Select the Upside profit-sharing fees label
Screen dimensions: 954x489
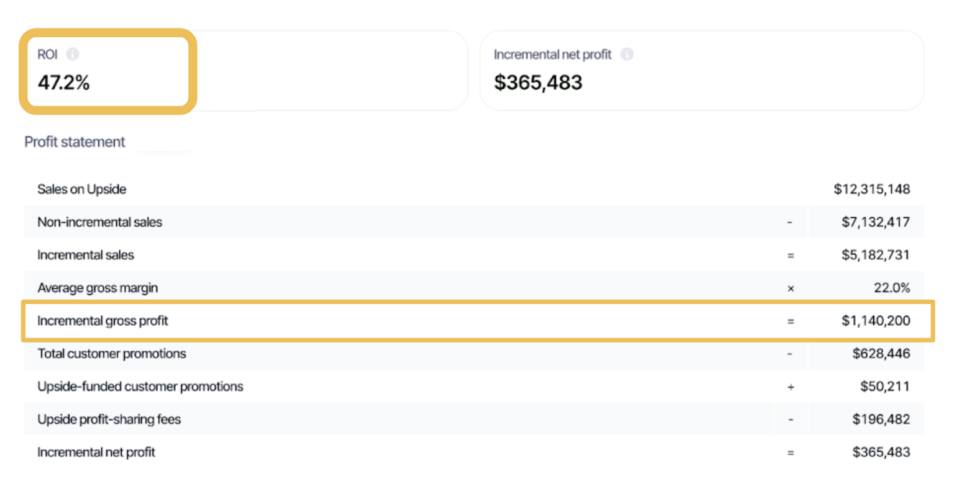pos(109,419)
